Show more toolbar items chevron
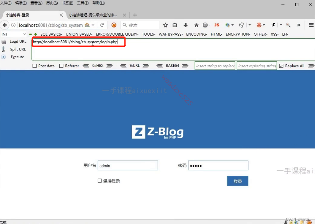 (299, 25)
